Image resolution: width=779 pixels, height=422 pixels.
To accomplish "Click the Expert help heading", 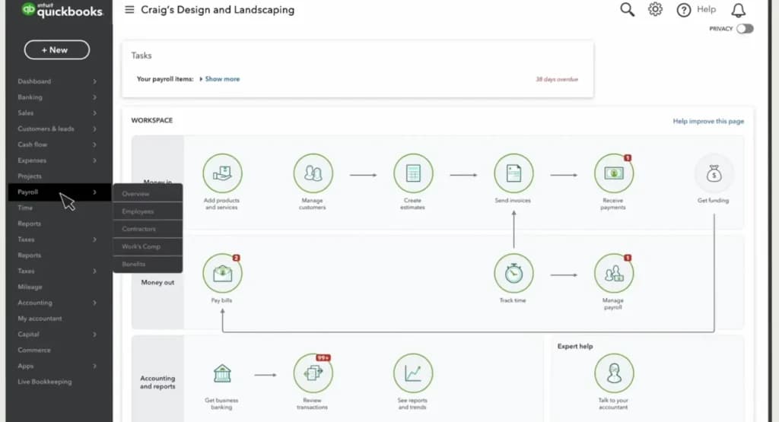I will pos(575,346).
